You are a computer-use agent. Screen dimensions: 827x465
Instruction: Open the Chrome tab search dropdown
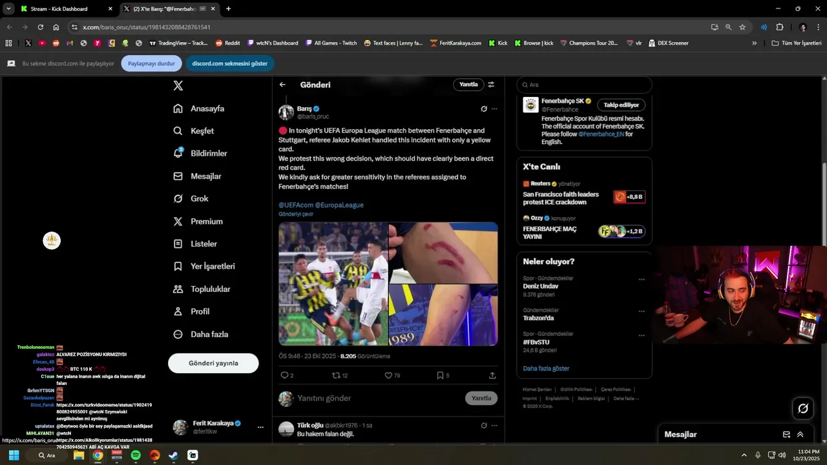click(8, 9)
